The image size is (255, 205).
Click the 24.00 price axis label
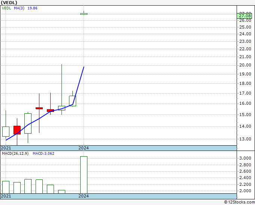point(245,34)
